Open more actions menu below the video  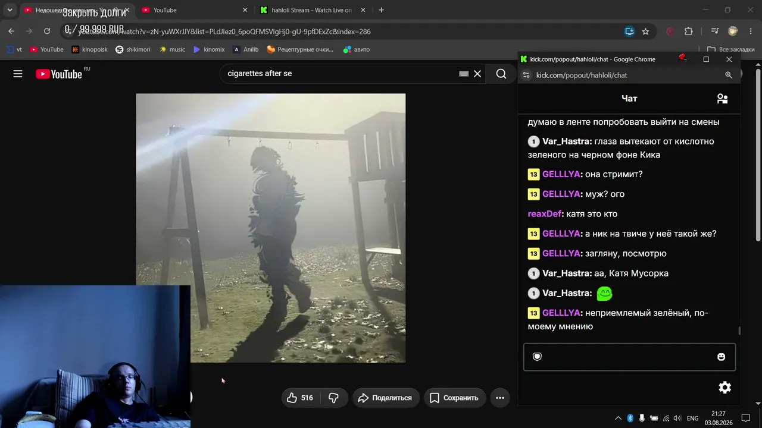(x=500, y=398)
